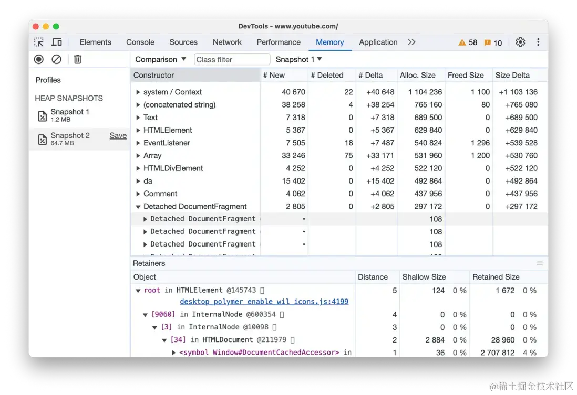This screenshot has height=395, width=577.
Task: Sort by the # New column header
Action: pos(284,76)
